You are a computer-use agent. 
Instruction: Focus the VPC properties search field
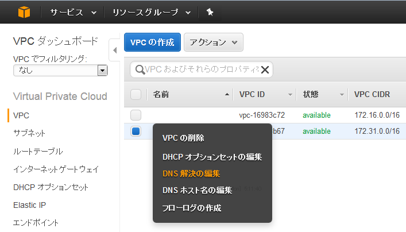202,69
